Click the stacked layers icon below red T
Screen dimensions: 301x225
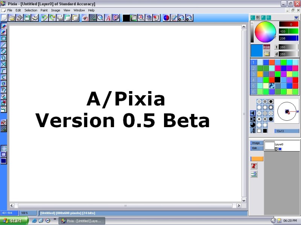point(254,174)
